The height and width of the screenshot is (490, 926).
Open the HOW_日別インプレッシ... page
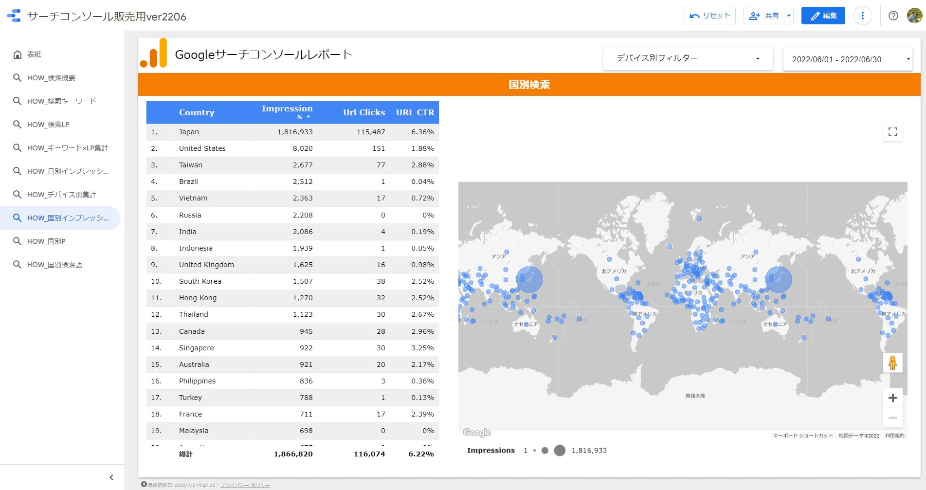60,171
